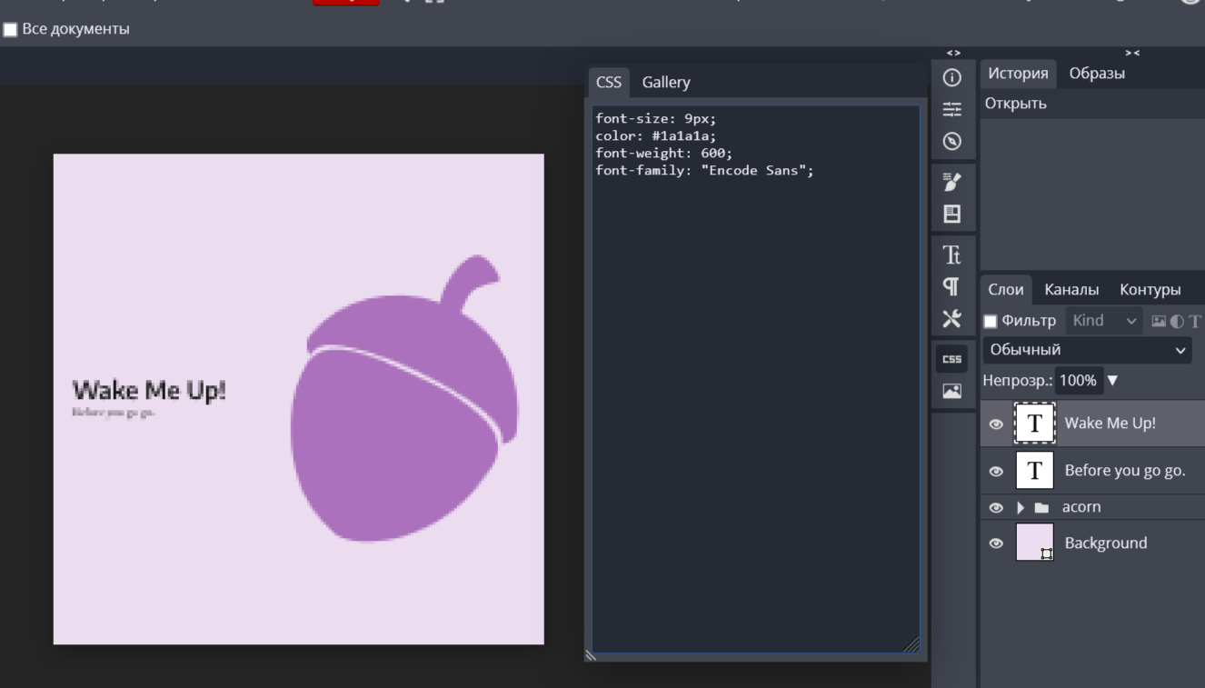
Task: Open the Обычный blend mode dropdown
Action: (1087, 350)
